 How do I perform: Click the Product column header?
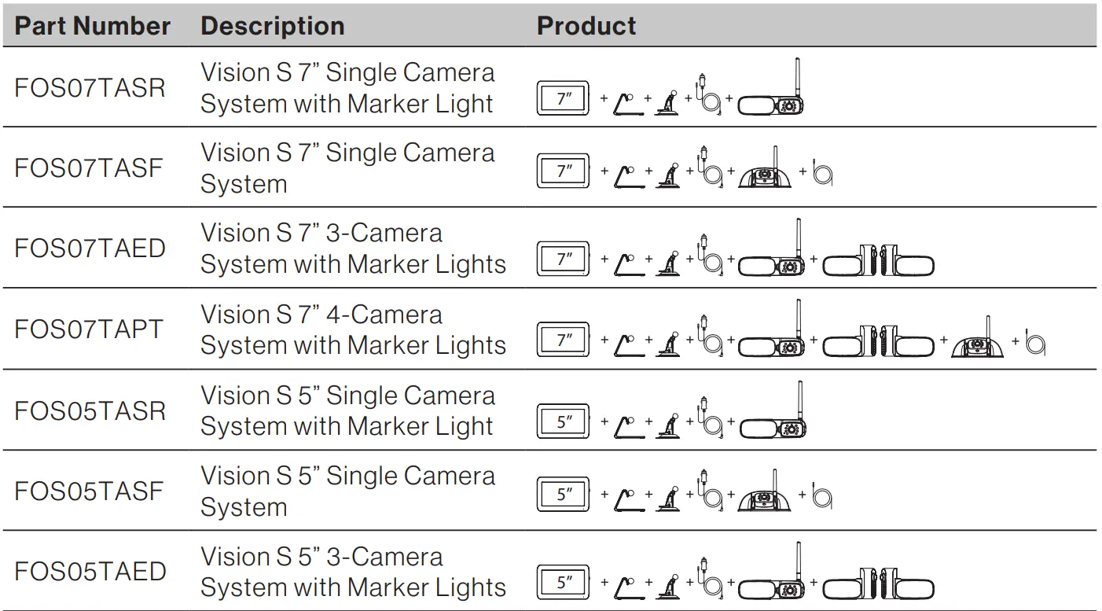[586, 26]
